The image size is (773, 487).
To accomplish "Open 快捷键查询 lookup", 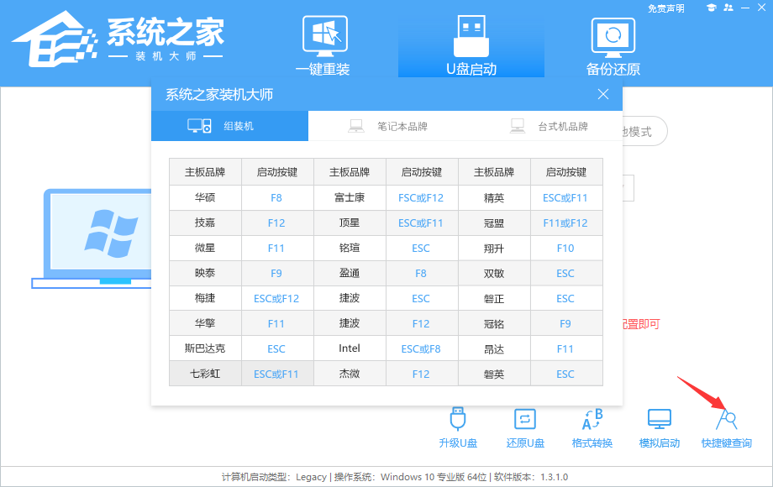I will (724, 427).
